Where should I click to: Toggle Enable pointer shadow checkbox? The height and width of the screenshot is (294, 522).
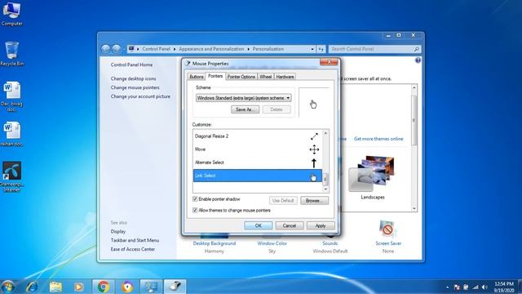(x=195, y=199)
